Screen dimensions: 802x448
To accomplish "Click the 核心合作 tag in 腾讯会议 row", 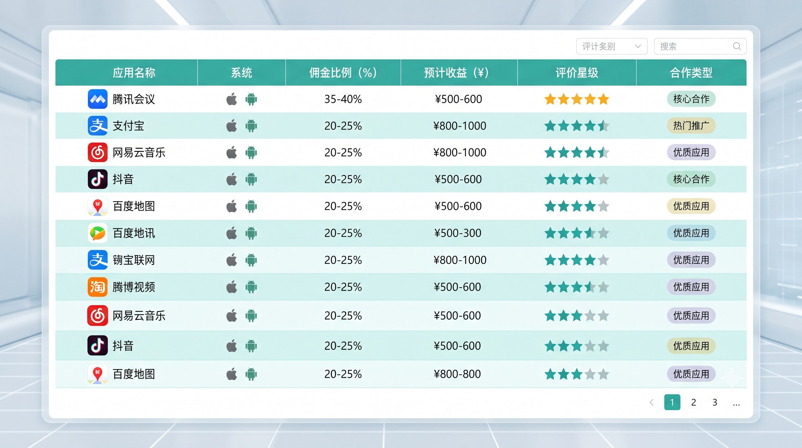I will click(x=691, y=99).
